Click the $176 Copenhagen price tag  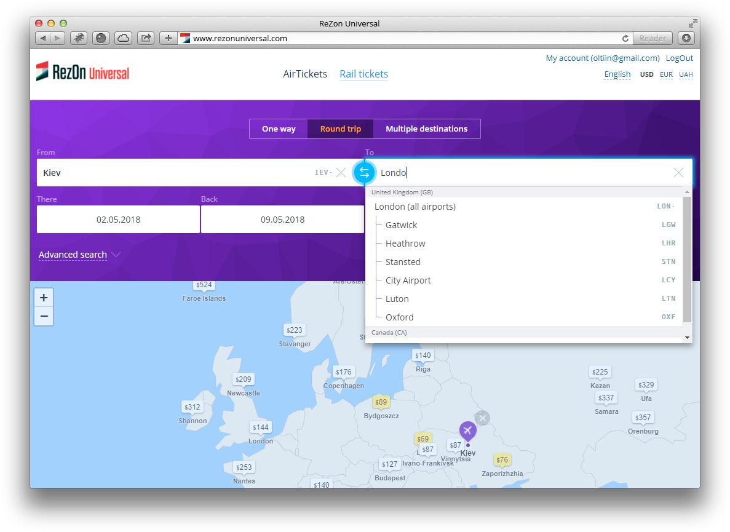coord(344,372)
